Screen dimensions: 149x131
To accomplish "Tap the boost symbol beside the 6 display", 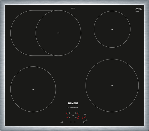I will [x=76, y=113].
